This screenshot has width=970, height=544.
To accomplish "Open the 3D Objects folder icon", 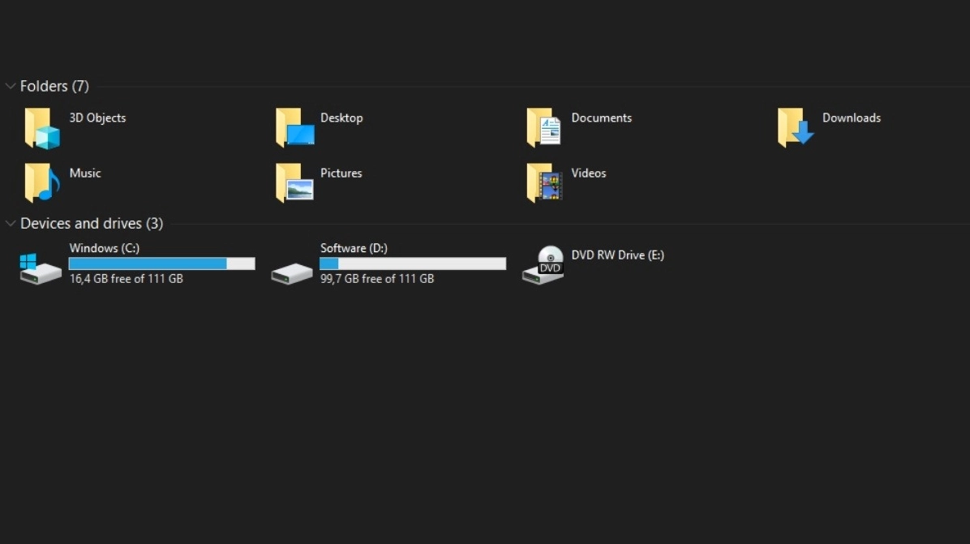I will pyautogui.click(x=41, y=127).
